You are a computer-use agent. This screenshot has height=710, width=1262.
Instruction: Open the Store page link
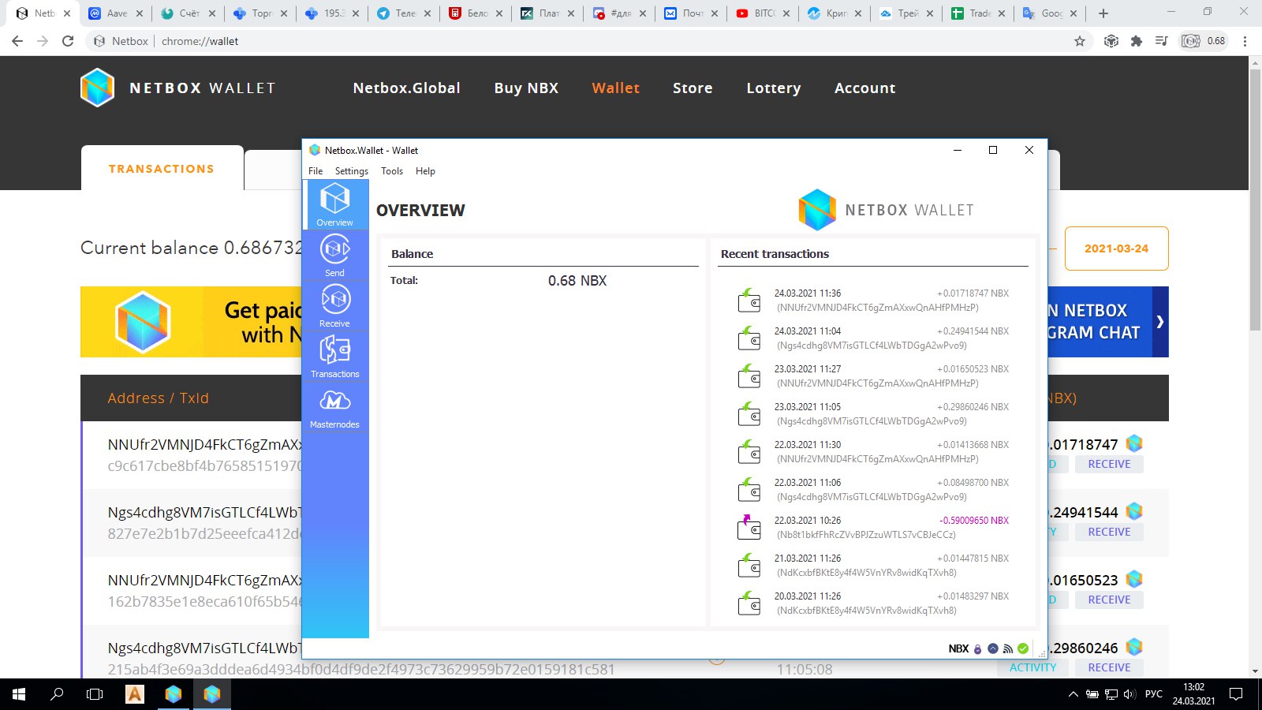(x=693, y=88)
